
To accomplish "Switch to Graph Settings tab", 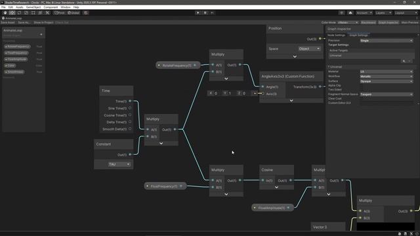I will tap(358, 35).
